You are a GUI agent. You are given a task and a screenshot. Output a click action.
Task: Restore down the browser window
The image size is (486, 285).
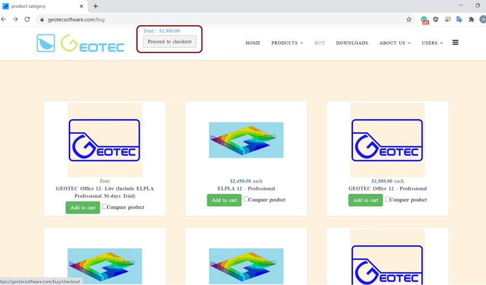[478, 5]
